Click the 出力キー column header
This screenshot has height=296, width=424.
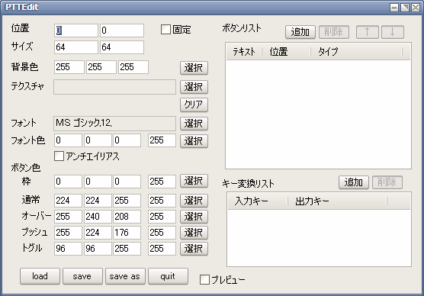(x=337, y=201)
